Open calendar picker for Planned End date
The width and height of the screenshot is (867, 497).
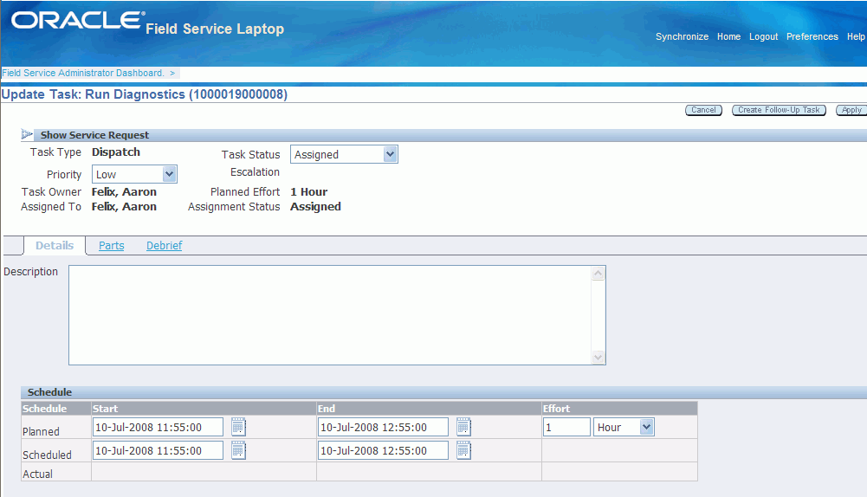(463, 427)
